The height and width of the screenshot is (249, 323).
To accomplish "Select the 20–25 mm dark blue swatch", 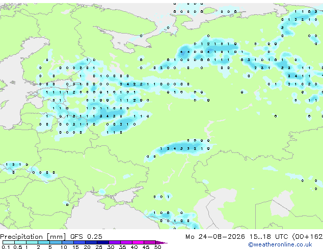I will [91, 242].
